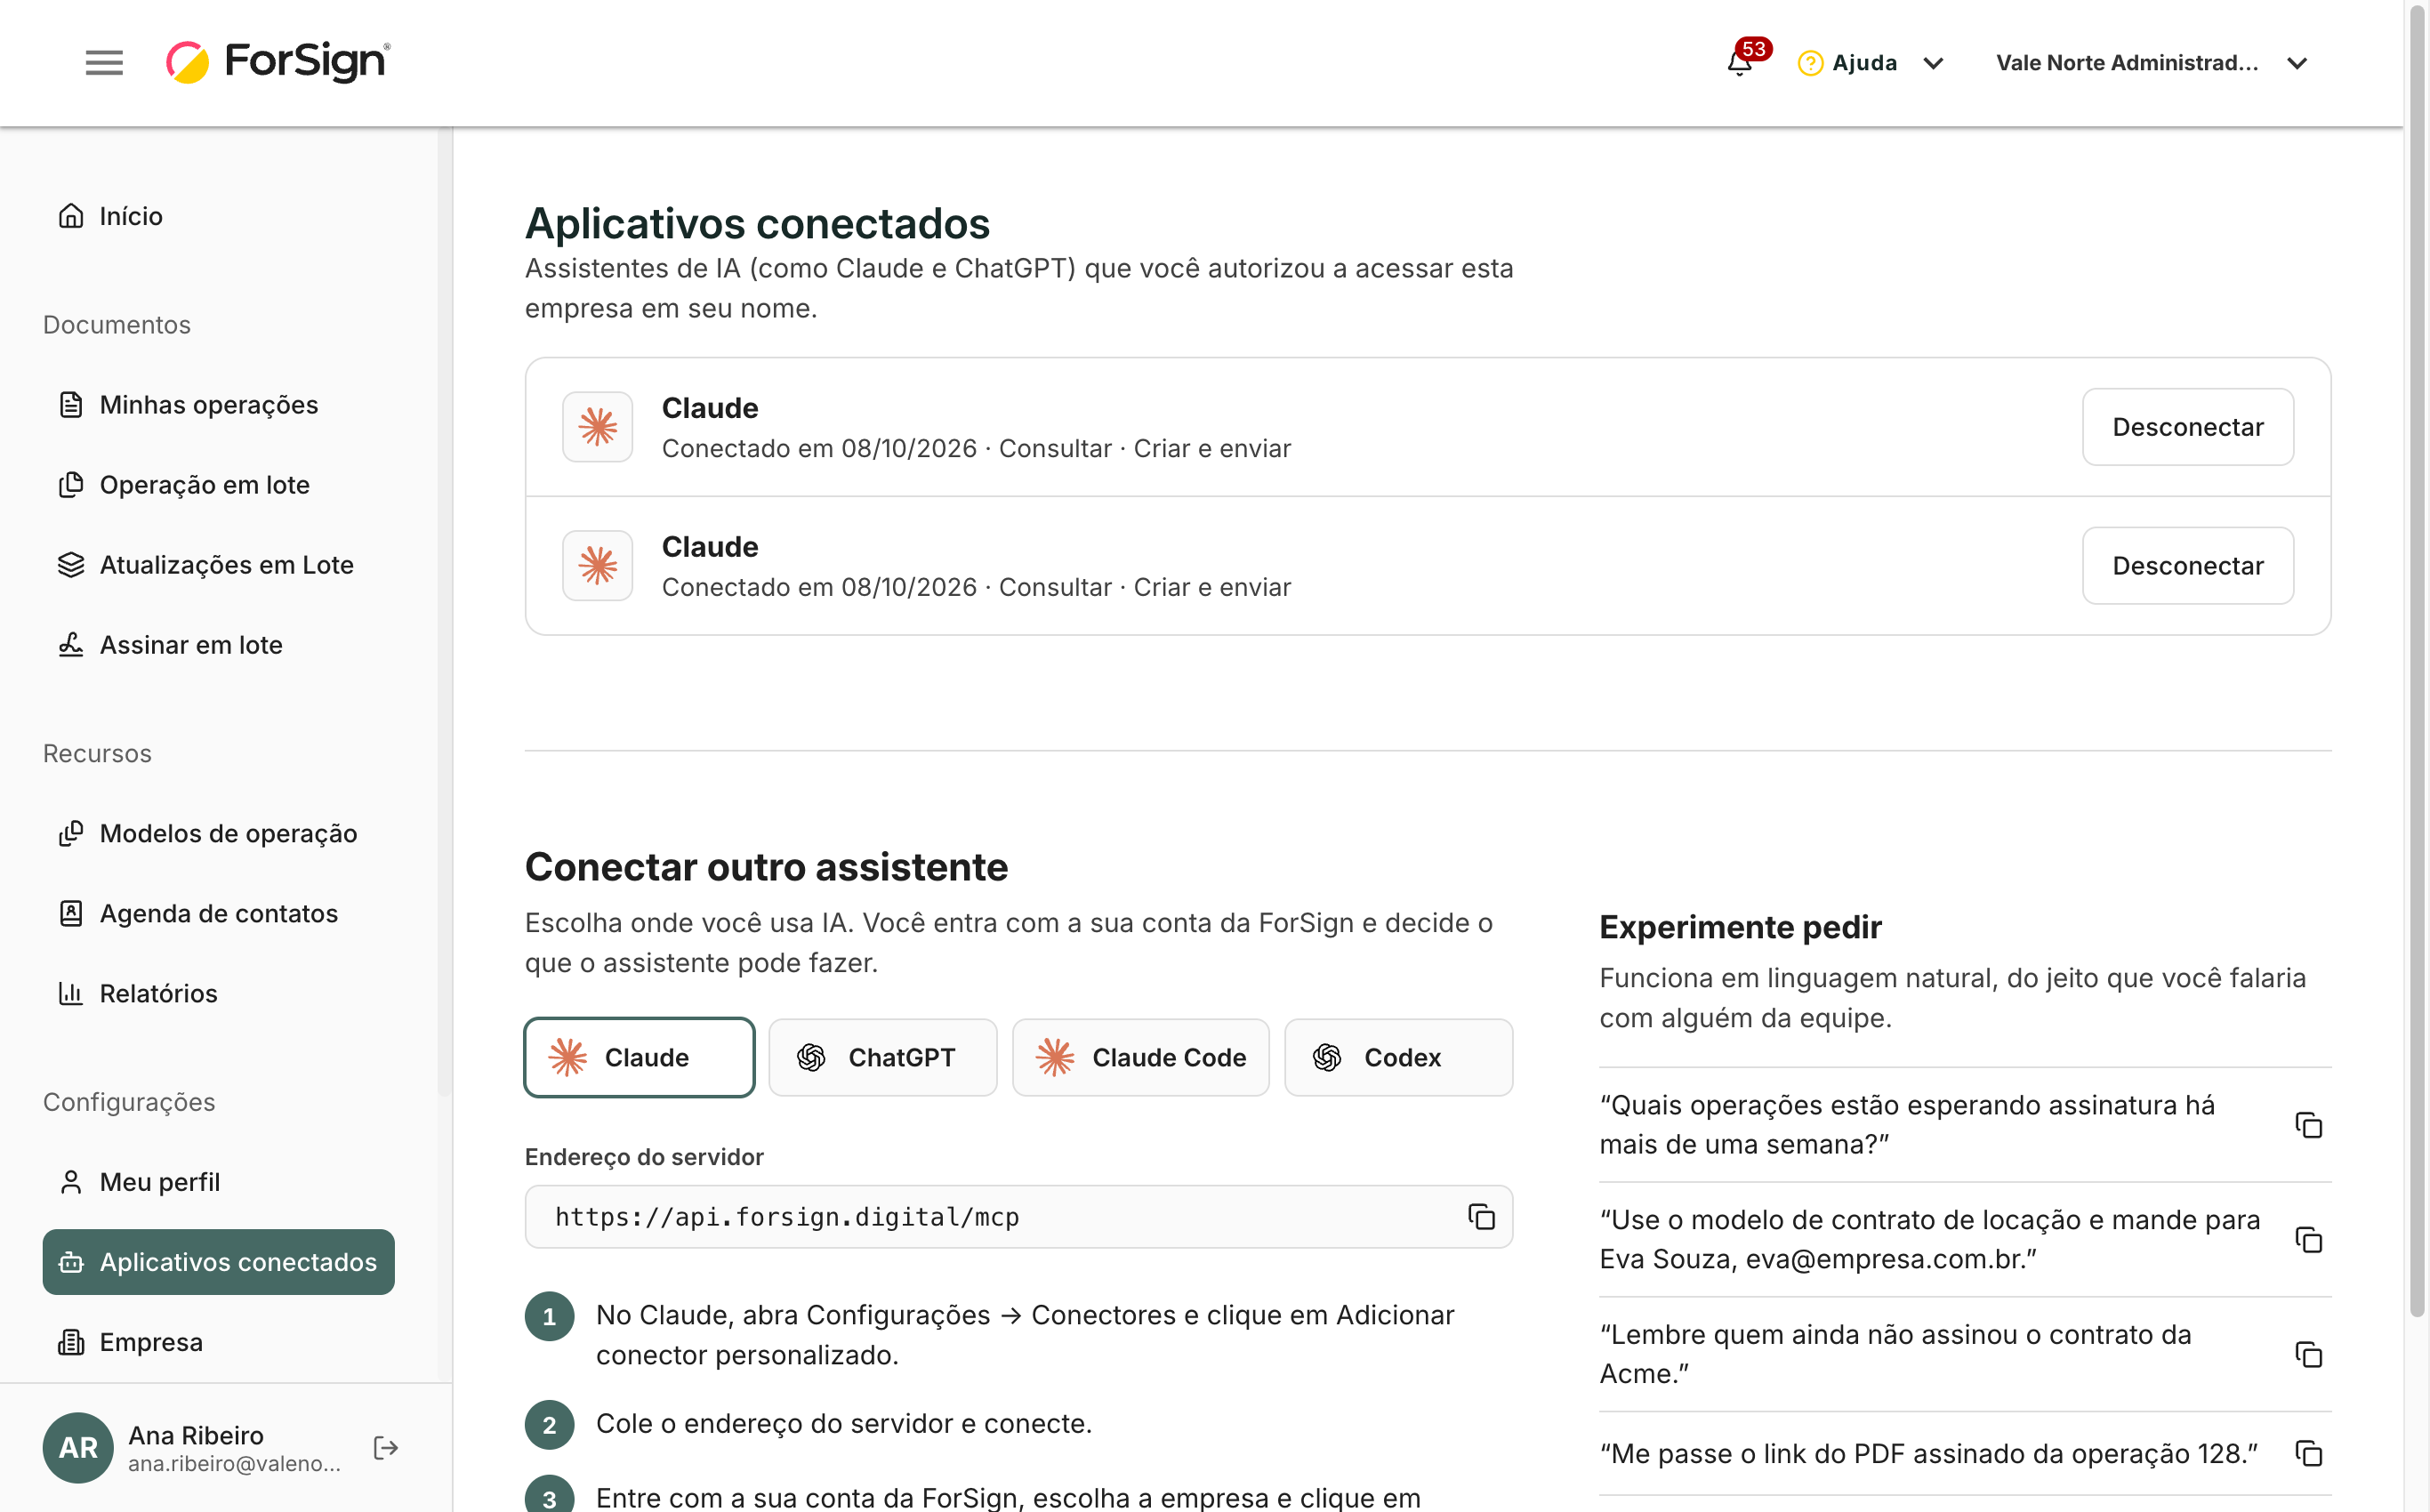Go to Início in sidebar
2430x1512 pixels.
[110, 216]
